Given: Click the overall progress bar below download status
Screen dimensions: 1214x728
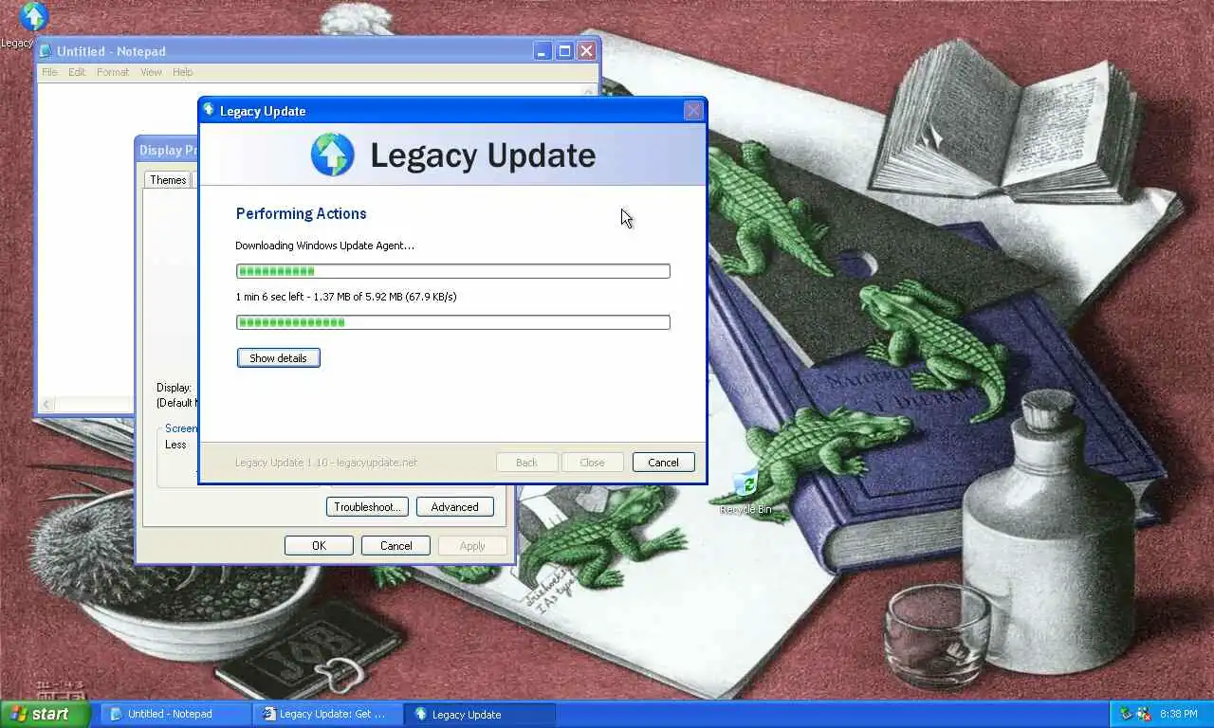Looking at the screenshot, I should [452, 322].
